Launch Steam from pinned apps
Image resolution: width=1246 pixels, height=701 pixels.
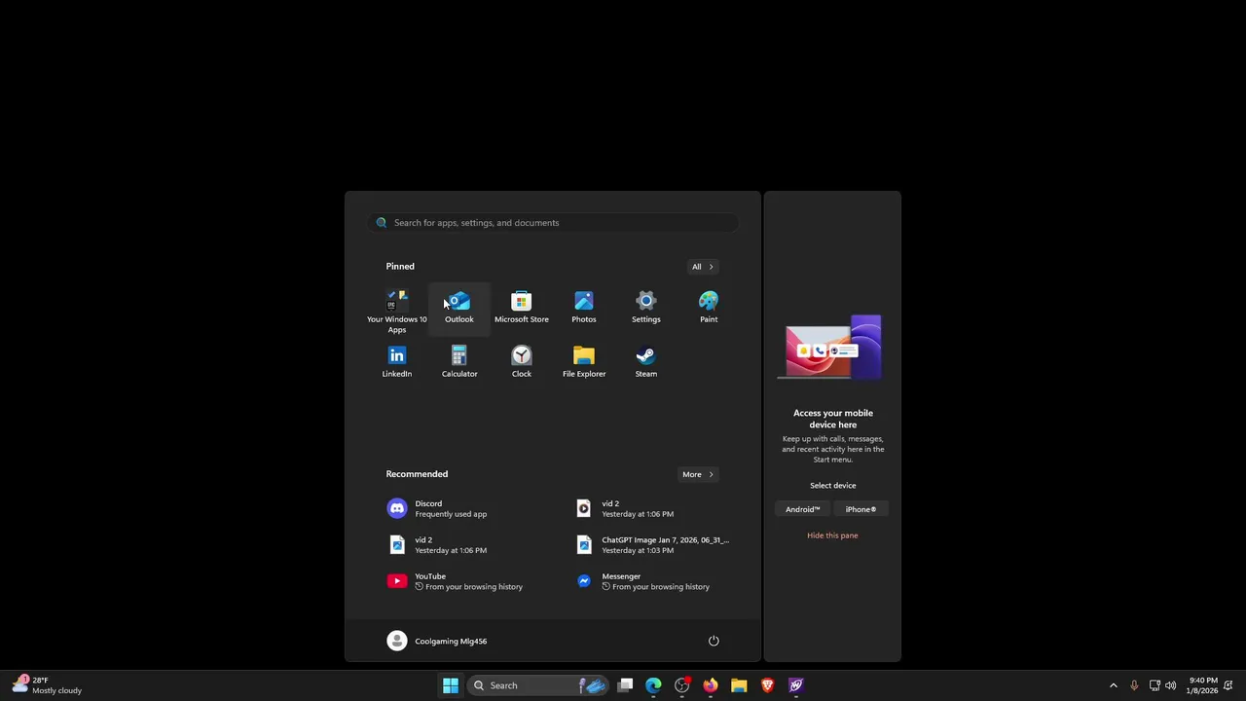[645, 362]
